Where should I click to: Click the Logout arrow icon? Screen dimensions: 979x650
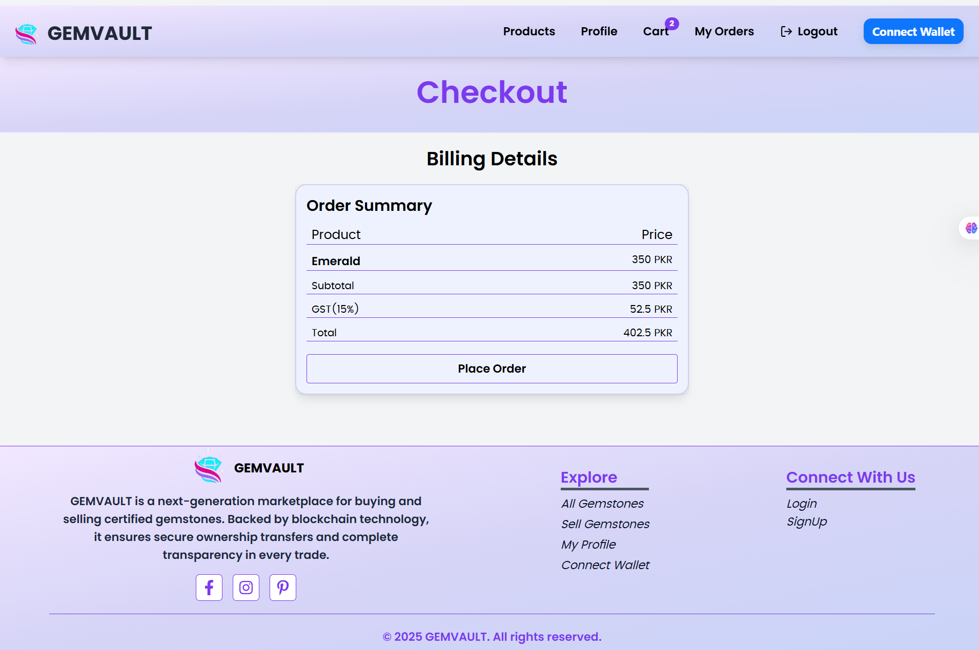coord(786,32)
